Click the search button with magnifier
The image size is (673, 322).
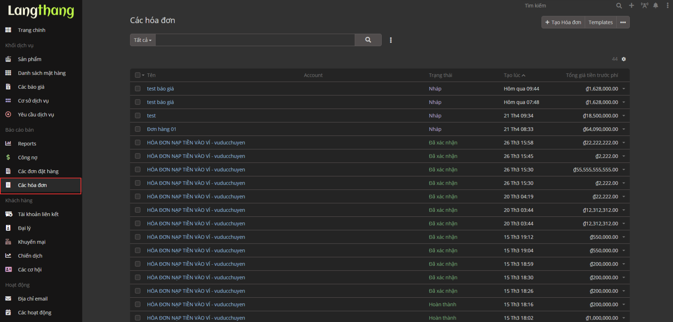click(x=368, y=40)
